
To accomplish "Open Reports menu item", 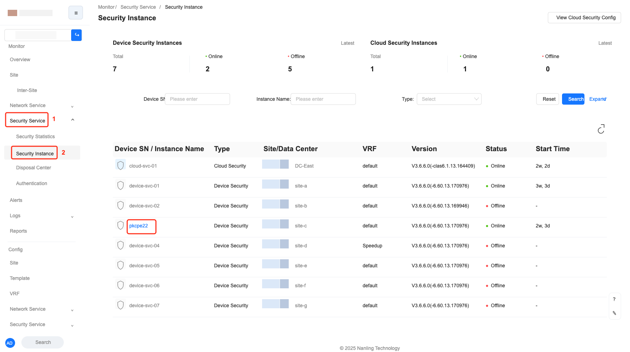I will [18, 231].
